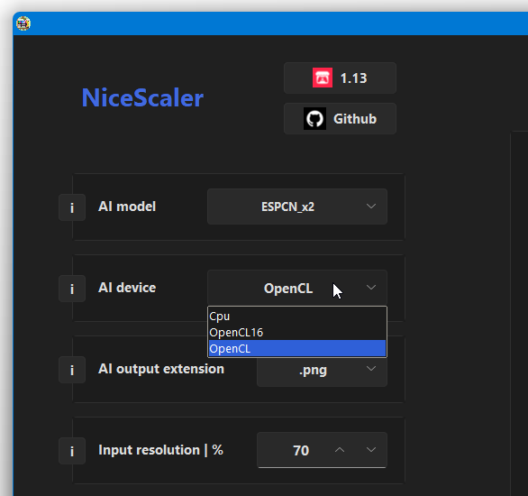Collapse the OpenCL AI device dropdown
528x496 pixels.
point(297,288)
